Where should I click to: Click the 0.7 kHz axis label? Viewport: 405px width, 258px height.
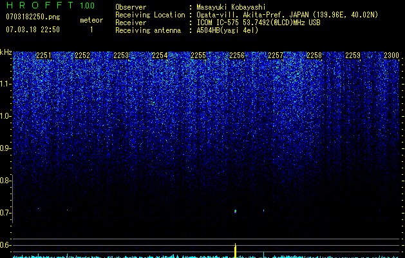5,213
